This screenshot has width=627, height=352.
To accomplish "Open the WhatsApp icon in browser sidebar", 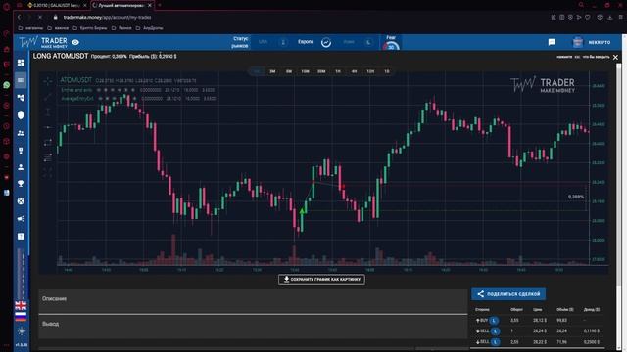I will 7,85.
